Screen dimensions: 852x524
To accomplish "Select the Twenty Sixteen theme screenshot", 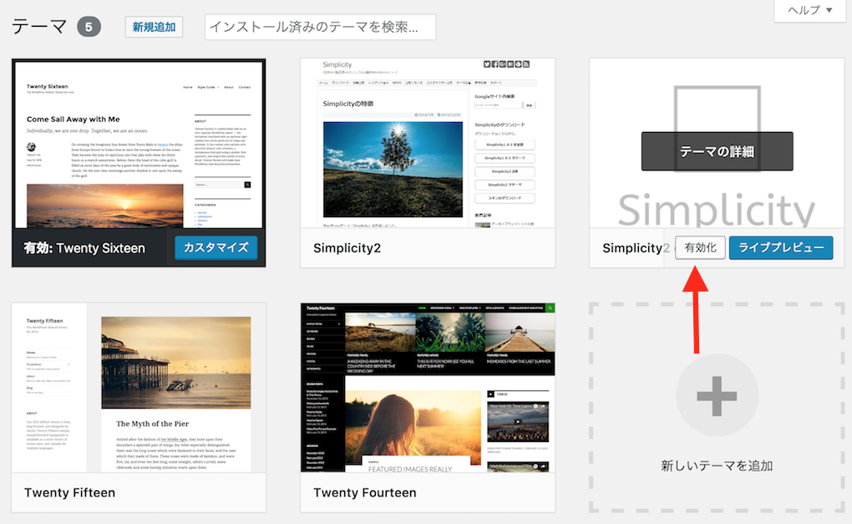I will click(x=139, y=144).
